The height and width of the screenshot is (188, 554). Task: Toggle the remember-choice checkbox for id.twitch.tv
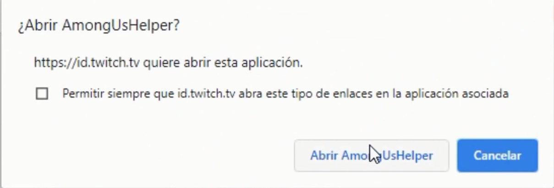coord(42,94)
